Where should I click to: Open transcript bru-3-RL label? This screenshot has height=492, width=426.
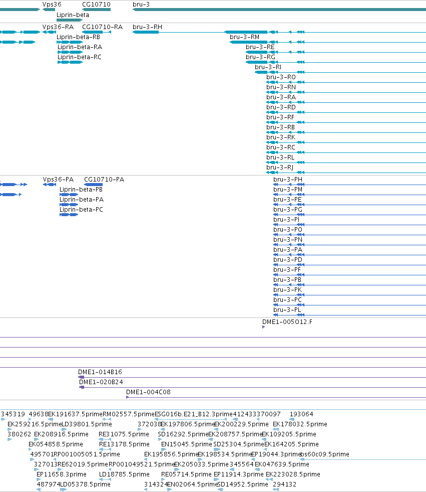coord(280,157)
